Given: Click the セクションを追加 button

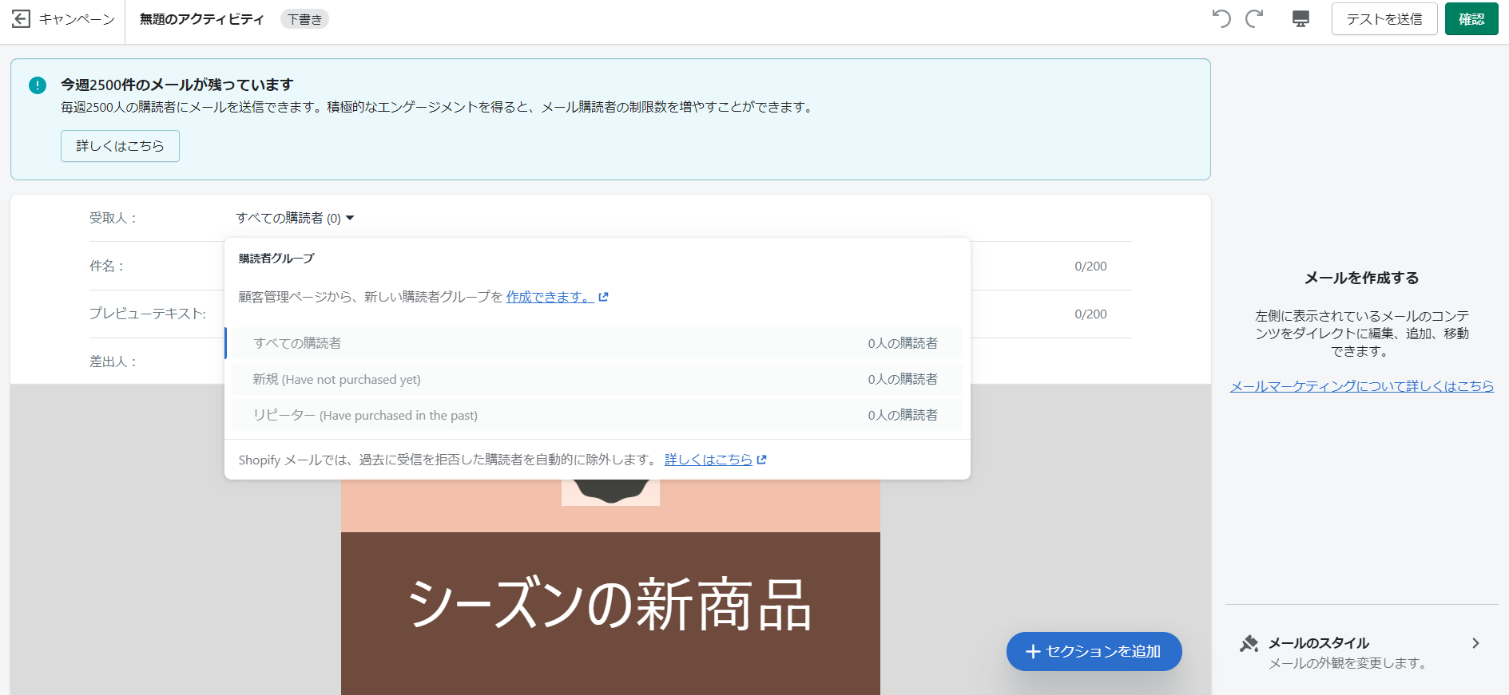Looking at the screenshot, I should click(1094, 651).
